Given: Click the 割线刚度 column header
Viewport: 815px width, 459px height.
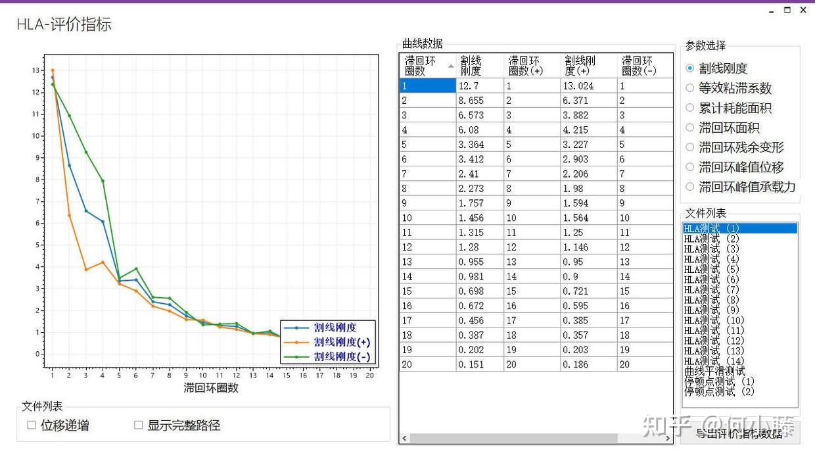Looking at the screenshot, I should pyautogui.click(x=480, y=66).
